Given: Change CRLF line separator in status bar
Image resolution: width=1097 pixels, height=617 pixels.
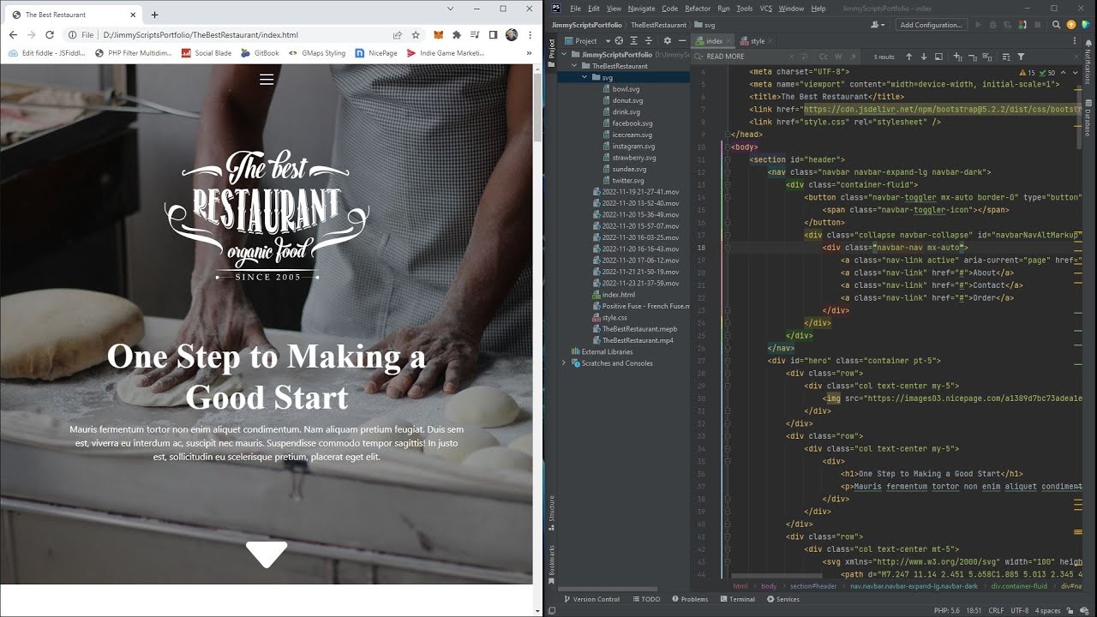Looking at the screenshot, I should (996, 610).
